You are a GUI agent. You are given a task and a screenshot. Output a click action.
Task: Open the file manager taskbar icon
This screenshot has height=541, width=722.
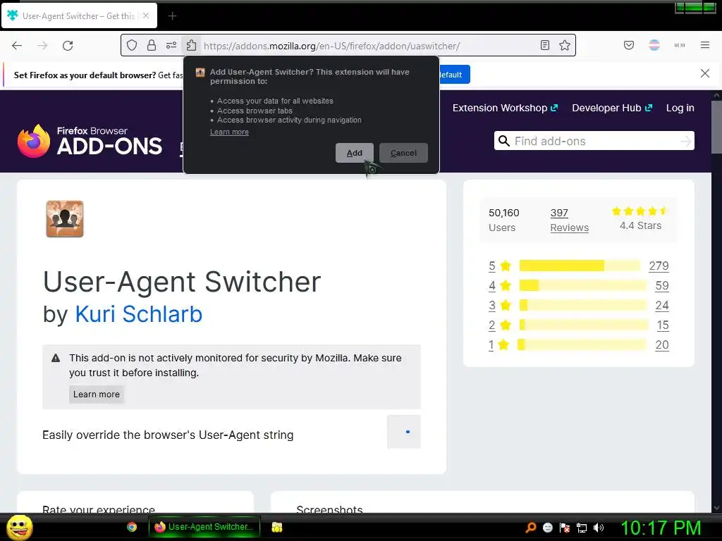click(276, 527)
